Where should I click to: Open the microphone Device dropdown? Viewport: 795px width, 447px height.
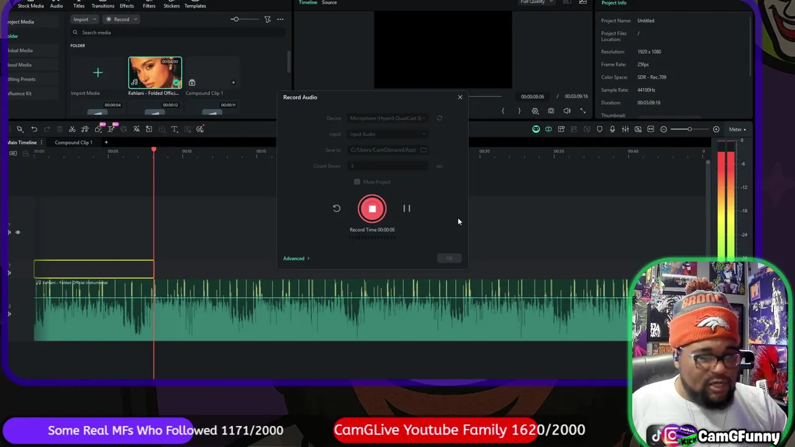click(x=388, y=118)
